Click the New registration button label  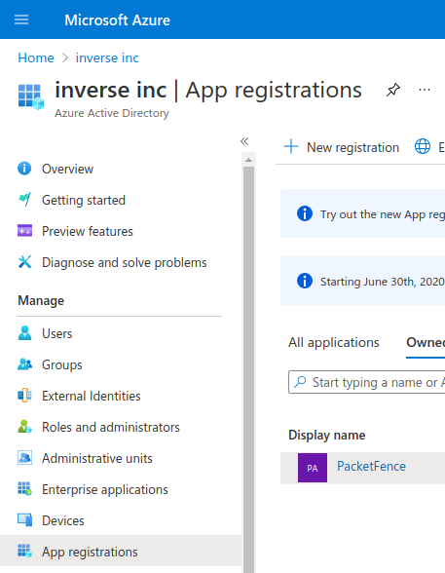(352, 148)
